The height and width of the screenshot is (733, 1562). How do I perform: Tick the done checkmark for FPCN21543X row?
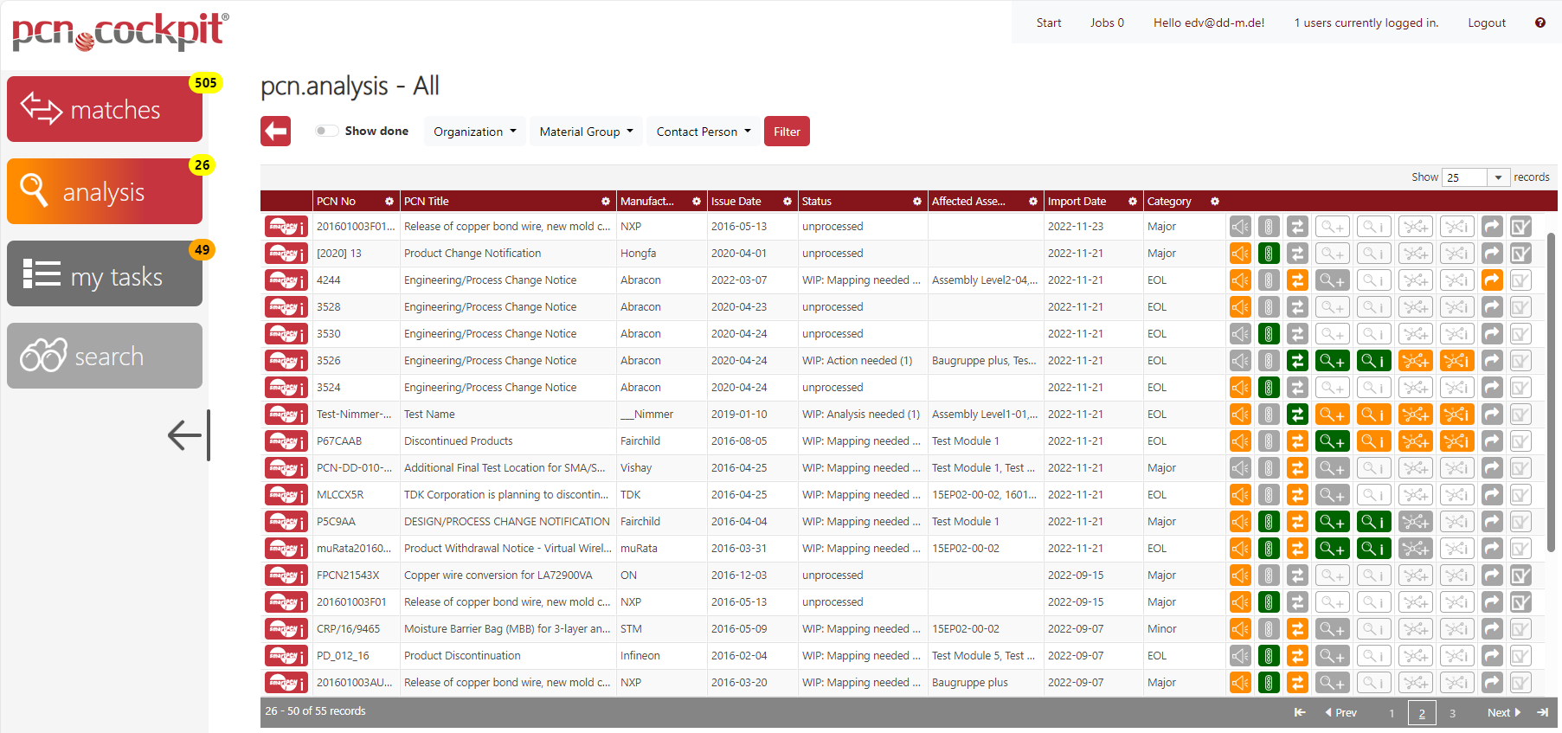click(x=1520, y=575)
